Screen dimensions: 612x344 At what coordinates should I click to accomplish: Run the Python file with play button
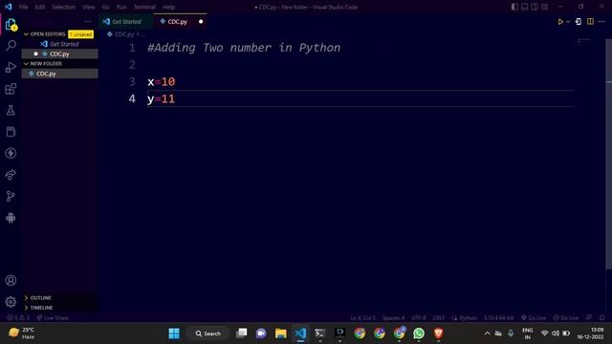tap(560, 22)
